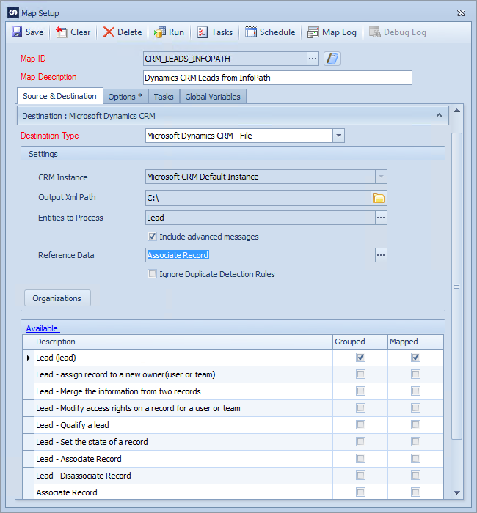Check Grouped for Set the state of a record
The image size is (477, 513).
[x=361, y=442]
